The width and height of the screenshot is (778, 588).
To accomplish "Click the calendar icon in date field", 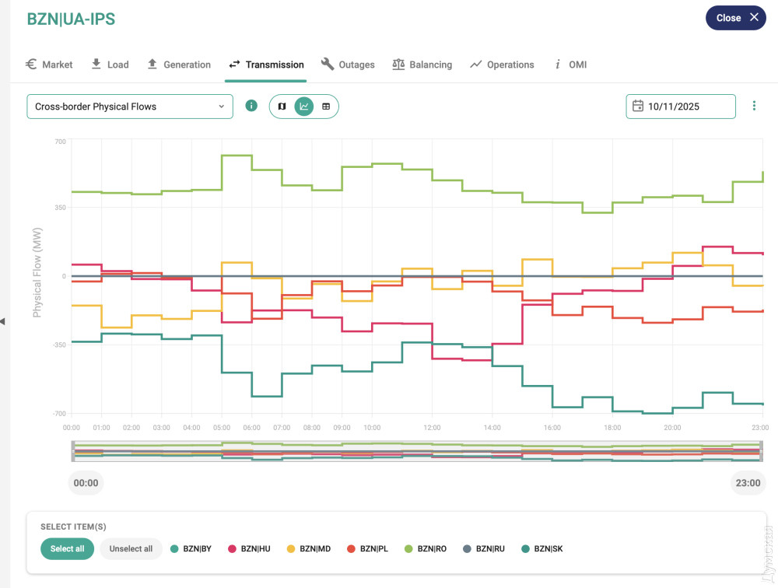I will pyautogui.click(x=638, y=107).
